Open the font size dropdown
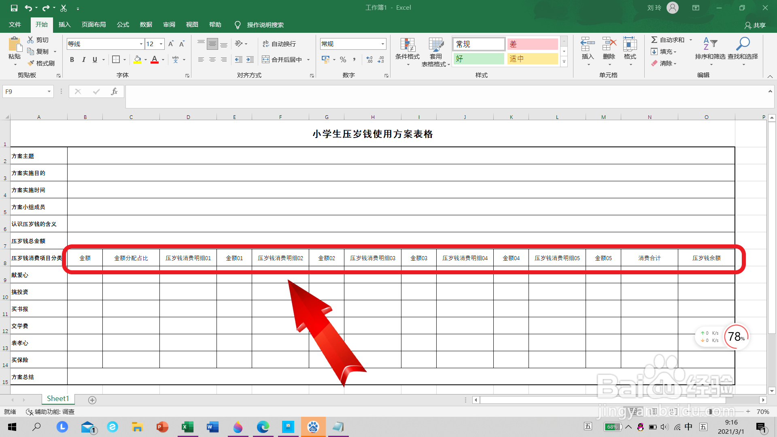 coord(161,44)
